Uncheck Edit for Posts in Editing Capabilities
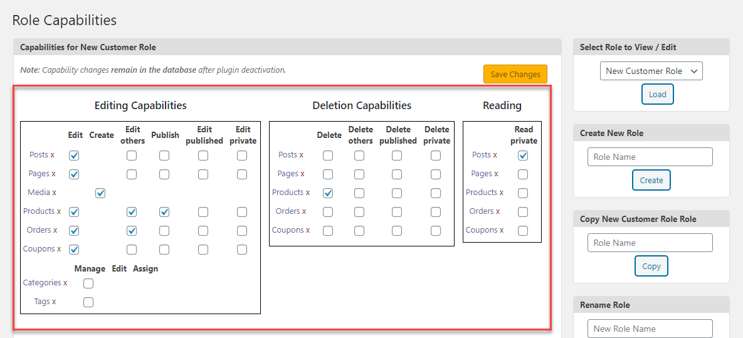 pos(75,156)
